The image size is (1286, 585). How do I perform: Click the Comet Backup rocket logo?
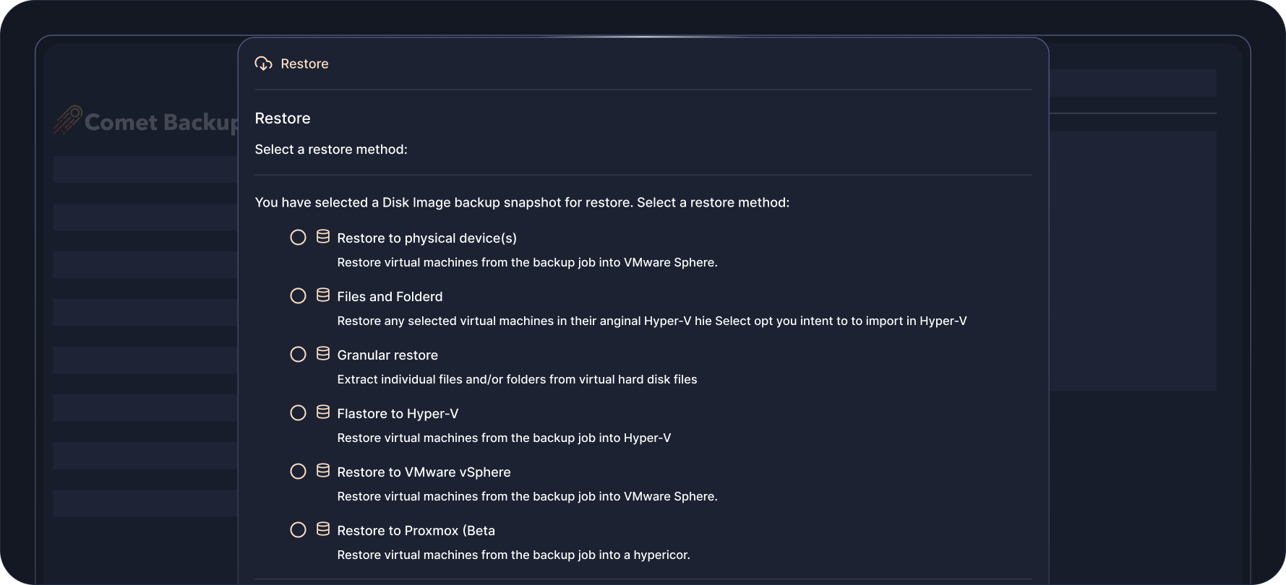67,121
